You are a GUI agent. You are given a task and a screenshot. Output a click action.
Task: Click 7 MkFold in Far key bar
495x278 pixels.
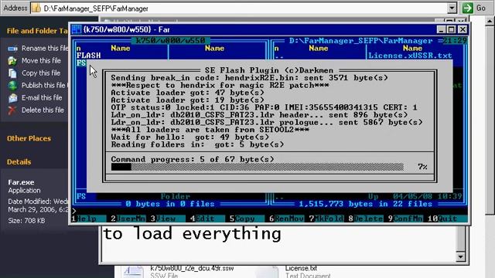tap(326, 219)
